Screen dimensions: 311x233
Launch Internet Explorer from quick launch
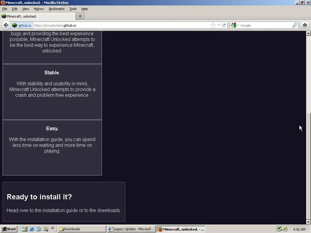[32, 229]
